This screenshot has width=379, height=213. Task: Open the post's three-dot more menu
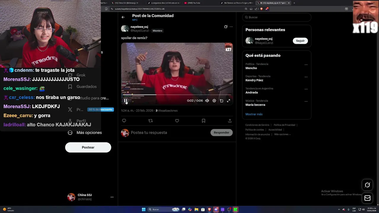231,27
